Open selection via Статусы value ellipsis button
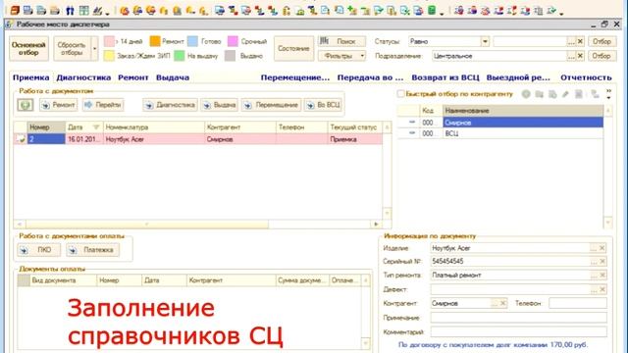The height and width of the screenshot is (353, 628). click(571, 41)
